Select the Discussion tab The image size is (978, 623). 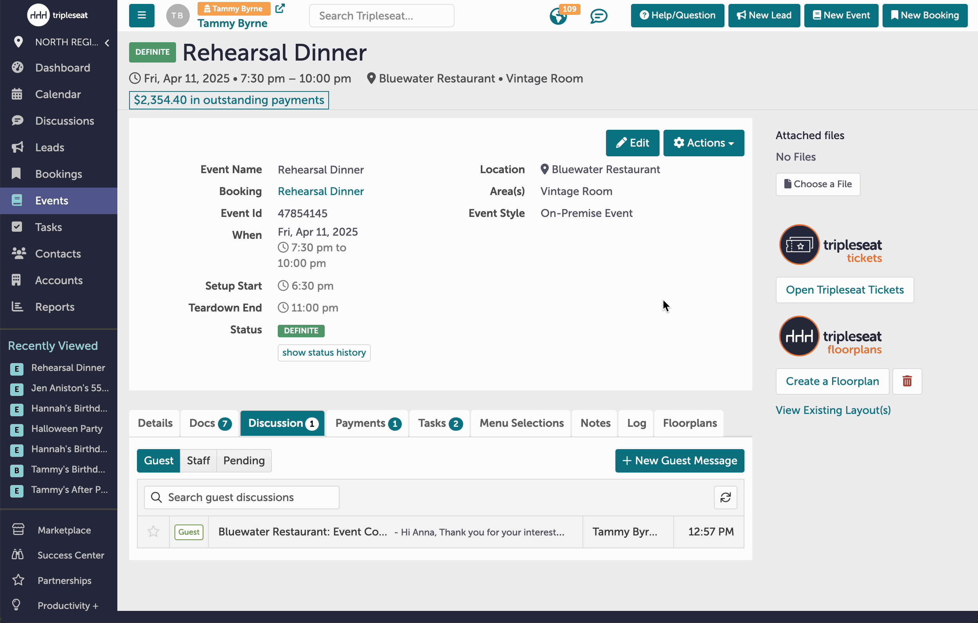pyautogui.click(x=283, y=423)
